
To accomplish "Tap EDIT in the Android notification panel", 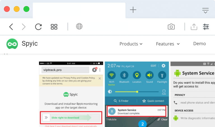I will [153, 66].
